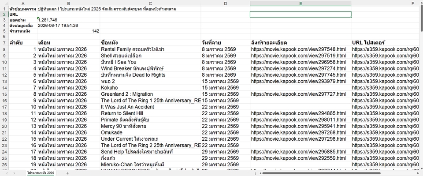
Task: Select the Return to Silent Hill cell
Action: point(150,113)
